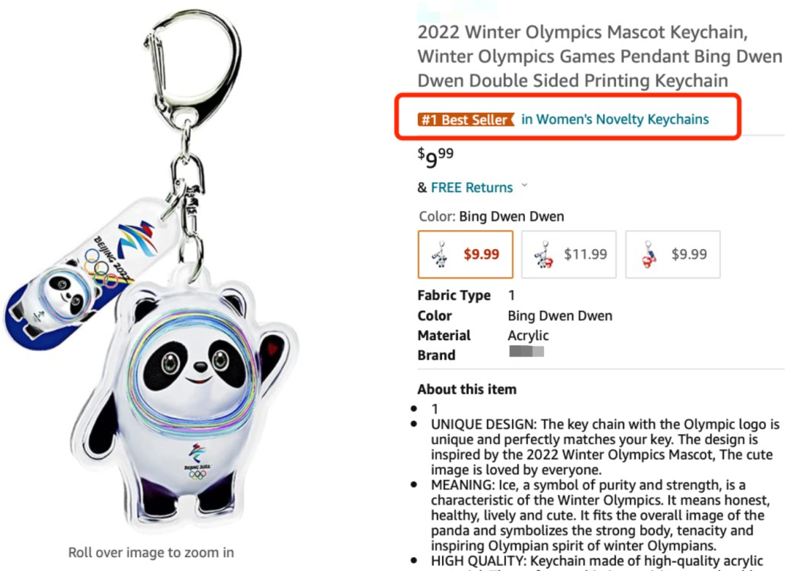Viewport: 793px width, 571px height.
Task: Pick the unselected $9.99 red keychain variant
Action: [x=673, y=254]
